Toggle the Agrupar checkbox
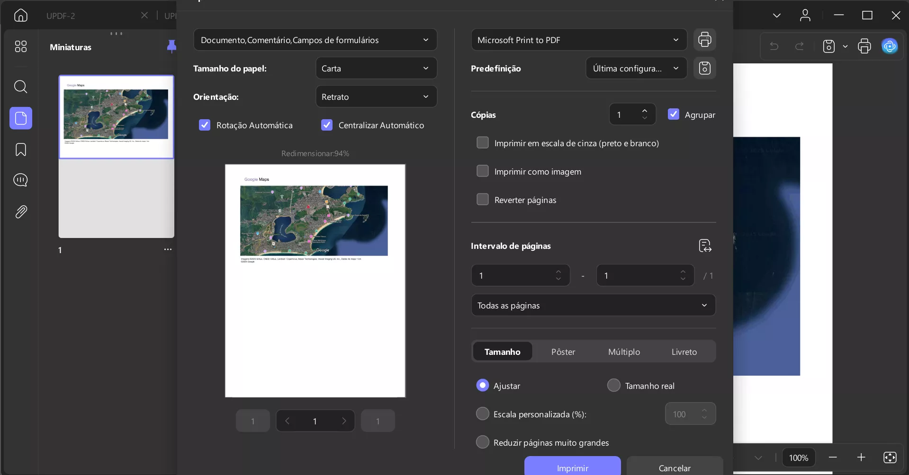 point(674,114)
